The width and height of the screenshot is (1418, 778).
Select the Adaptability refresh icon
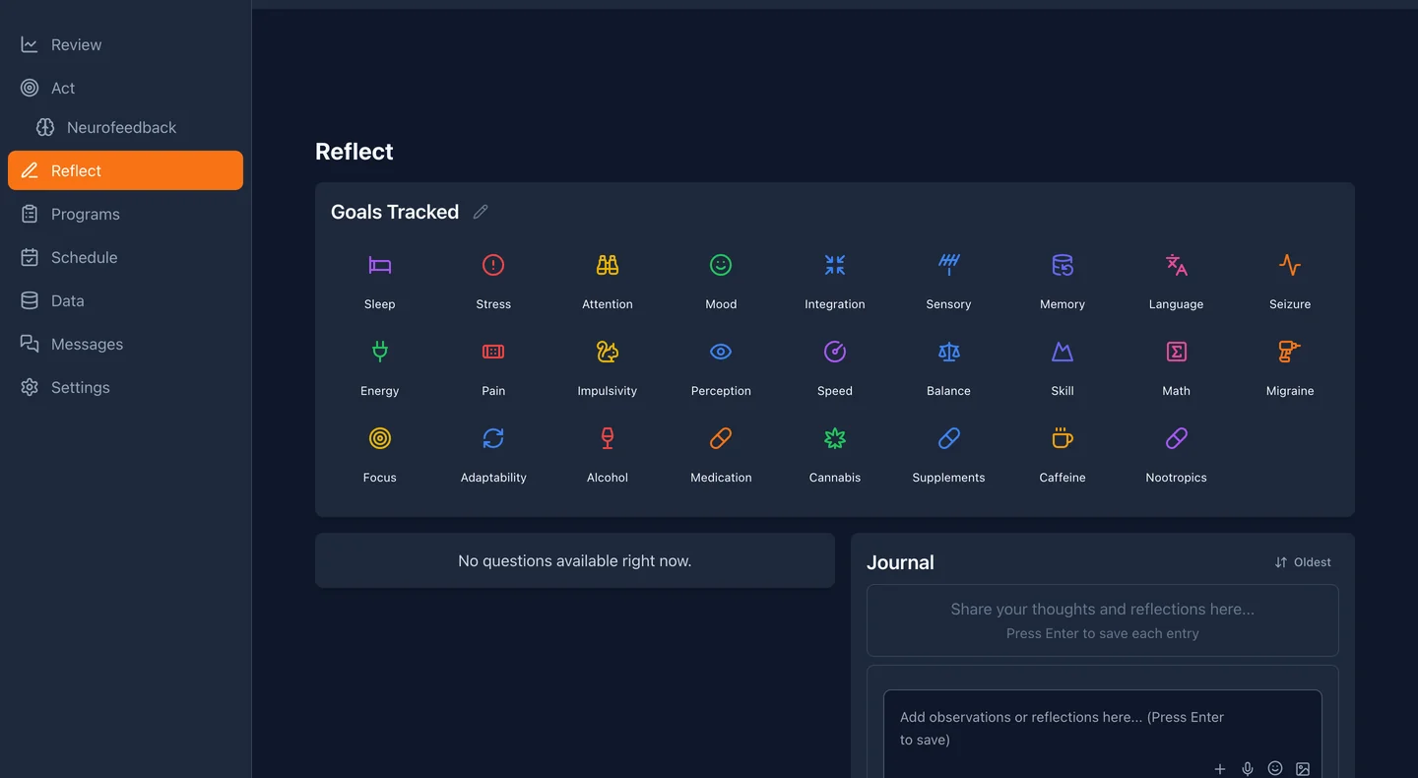point(493,438)
